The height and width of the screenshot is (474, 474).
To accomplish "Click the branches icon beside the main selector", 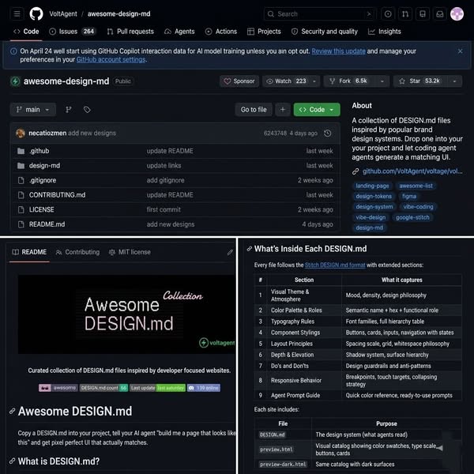I will pyautogui.click(x=69, y=109).
